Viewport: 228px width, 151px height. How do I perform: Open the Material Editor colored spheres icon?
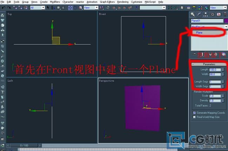(200, 8)
